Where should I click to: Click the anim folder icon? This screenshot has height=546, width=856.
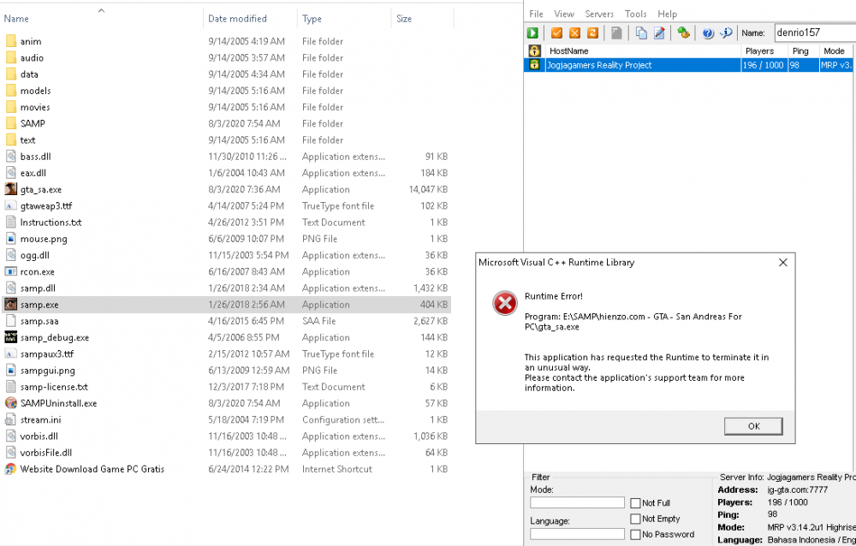click(x=11, y=41)
